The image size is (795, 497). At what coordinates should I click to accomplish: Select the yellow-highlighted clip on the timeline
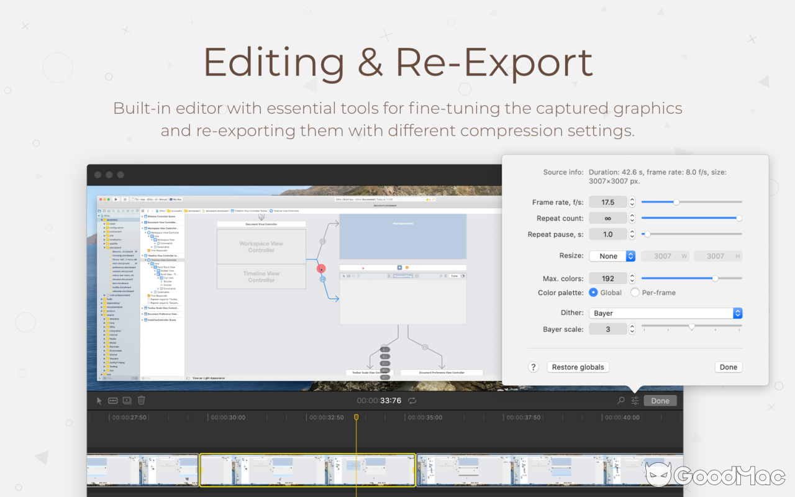(x=307, y=471)
